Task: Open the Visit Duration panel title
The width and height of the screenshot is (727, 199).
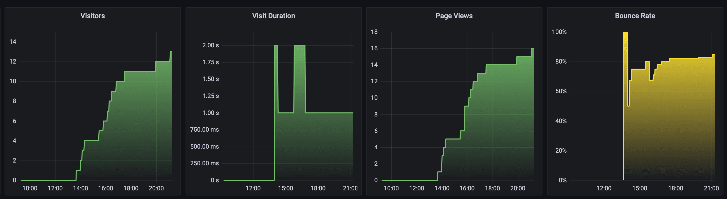Action: coord(274,16)
